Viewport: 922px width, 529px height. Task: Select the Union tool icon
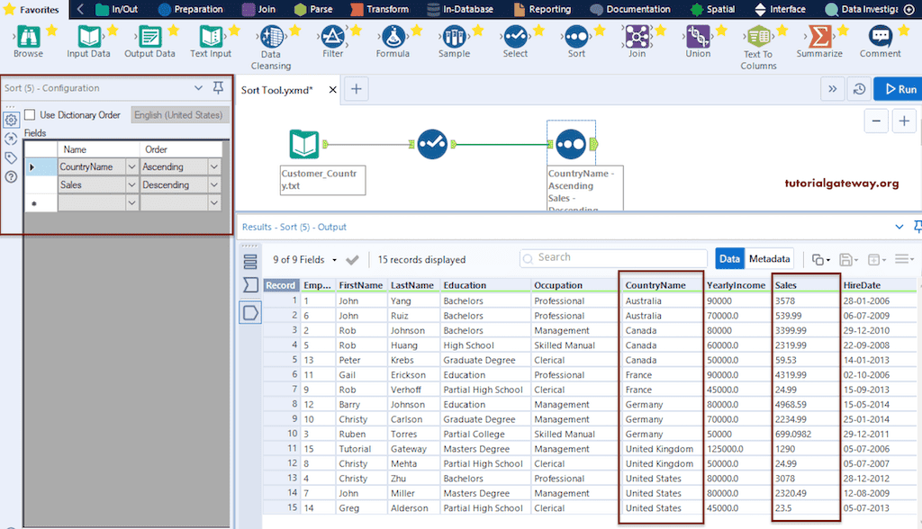click(698, 36)
